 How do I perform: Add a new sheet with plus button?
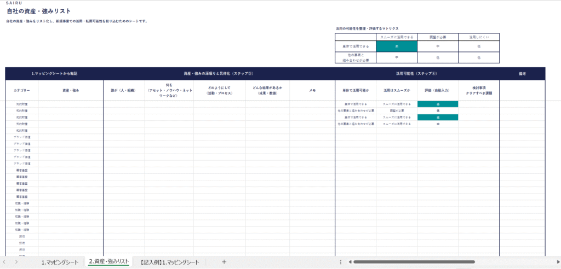click(x=224, y=262)
